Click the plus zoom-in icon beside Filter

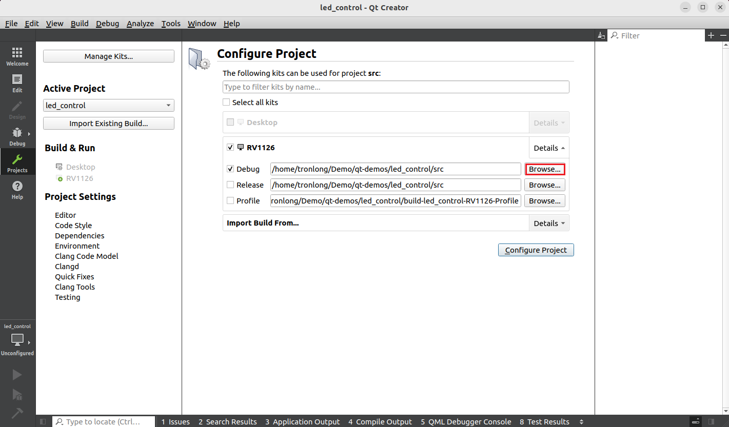pyautogui.click(x=711, y=35)
